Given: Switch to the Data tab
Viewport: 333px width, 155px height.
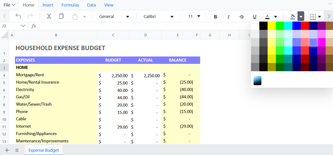Looking at the screenshot, I should (x=91, y=5).
